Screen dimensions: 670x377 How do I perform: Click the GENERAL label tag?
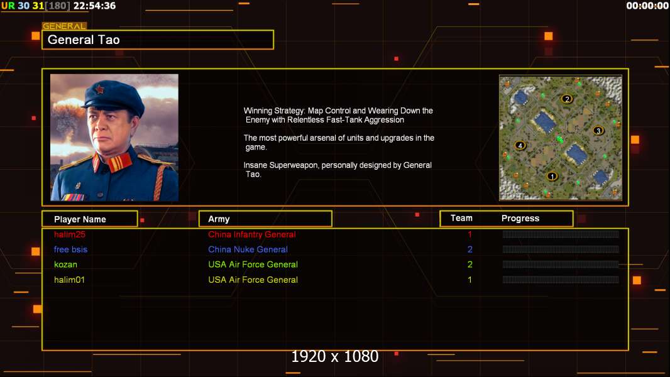coord(65,26)
